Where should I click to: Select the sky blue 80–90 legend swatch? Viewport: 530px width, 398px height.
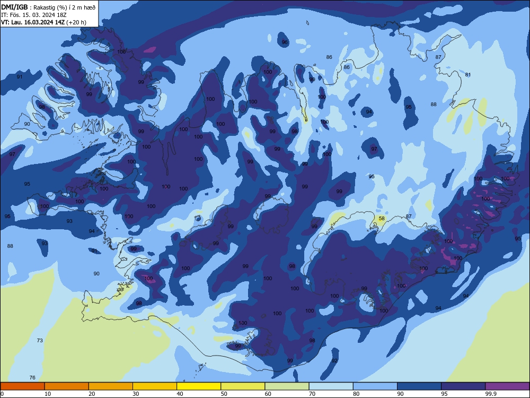(375, 386)
